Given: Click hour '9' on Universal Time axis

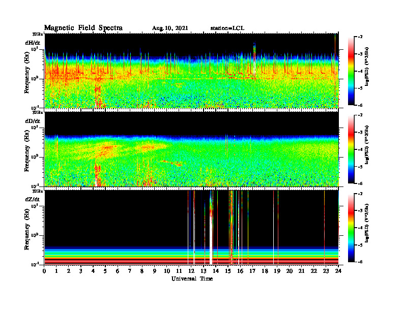Looking at the screenshot, I should pos(154,271).
